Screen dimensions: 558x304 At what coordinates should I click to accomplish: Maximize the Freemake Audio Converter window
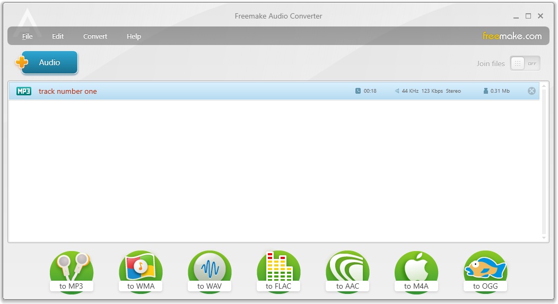pyautogui.click(x=528, y=16)
